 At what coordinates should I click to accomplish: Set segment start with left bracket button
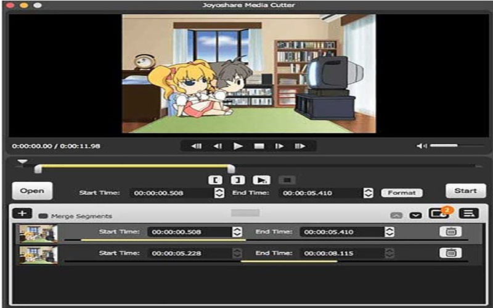click(215, 180)
